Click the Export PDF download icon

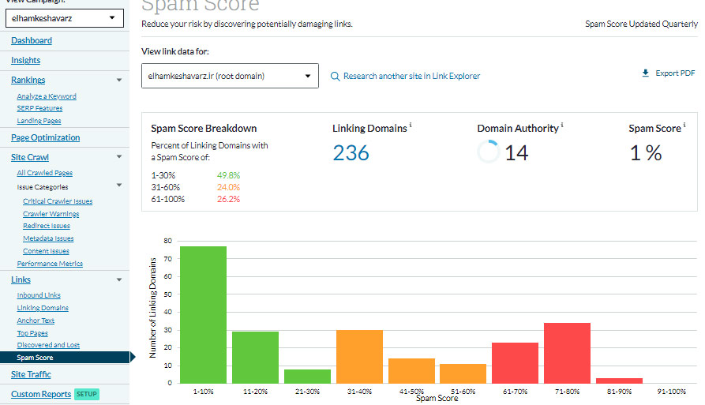645,73
